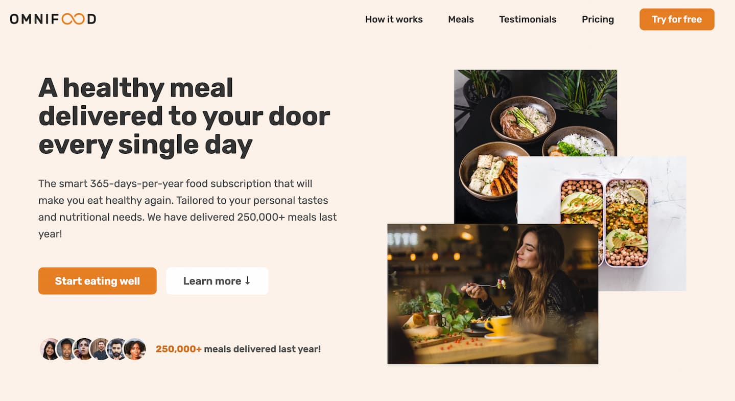Click the third customer avatar
This screenshot has height=401, width=735.
pos(83,349)
